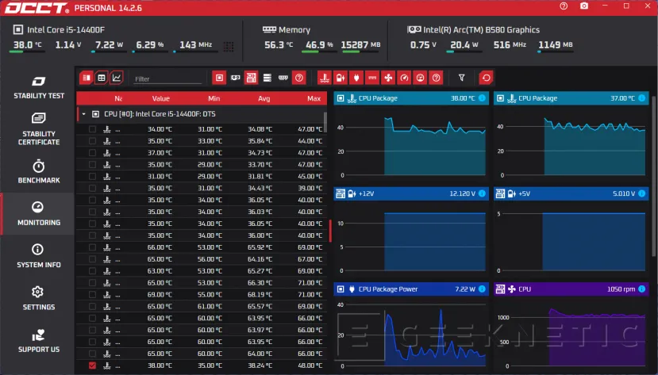
Task: Click the Filter text input field
Action: tap(167, 78)
